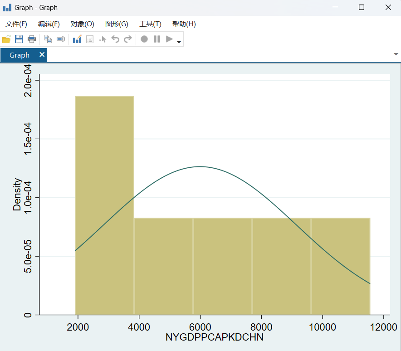Print the graph using the printer icon
Viewport: 401px width, 351px height.
(x=32, y=39)
